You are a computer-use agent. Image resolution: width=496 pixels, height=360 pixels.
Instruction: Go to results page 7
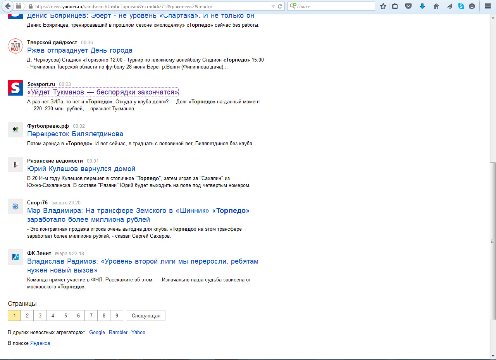(x=91, y=315)
